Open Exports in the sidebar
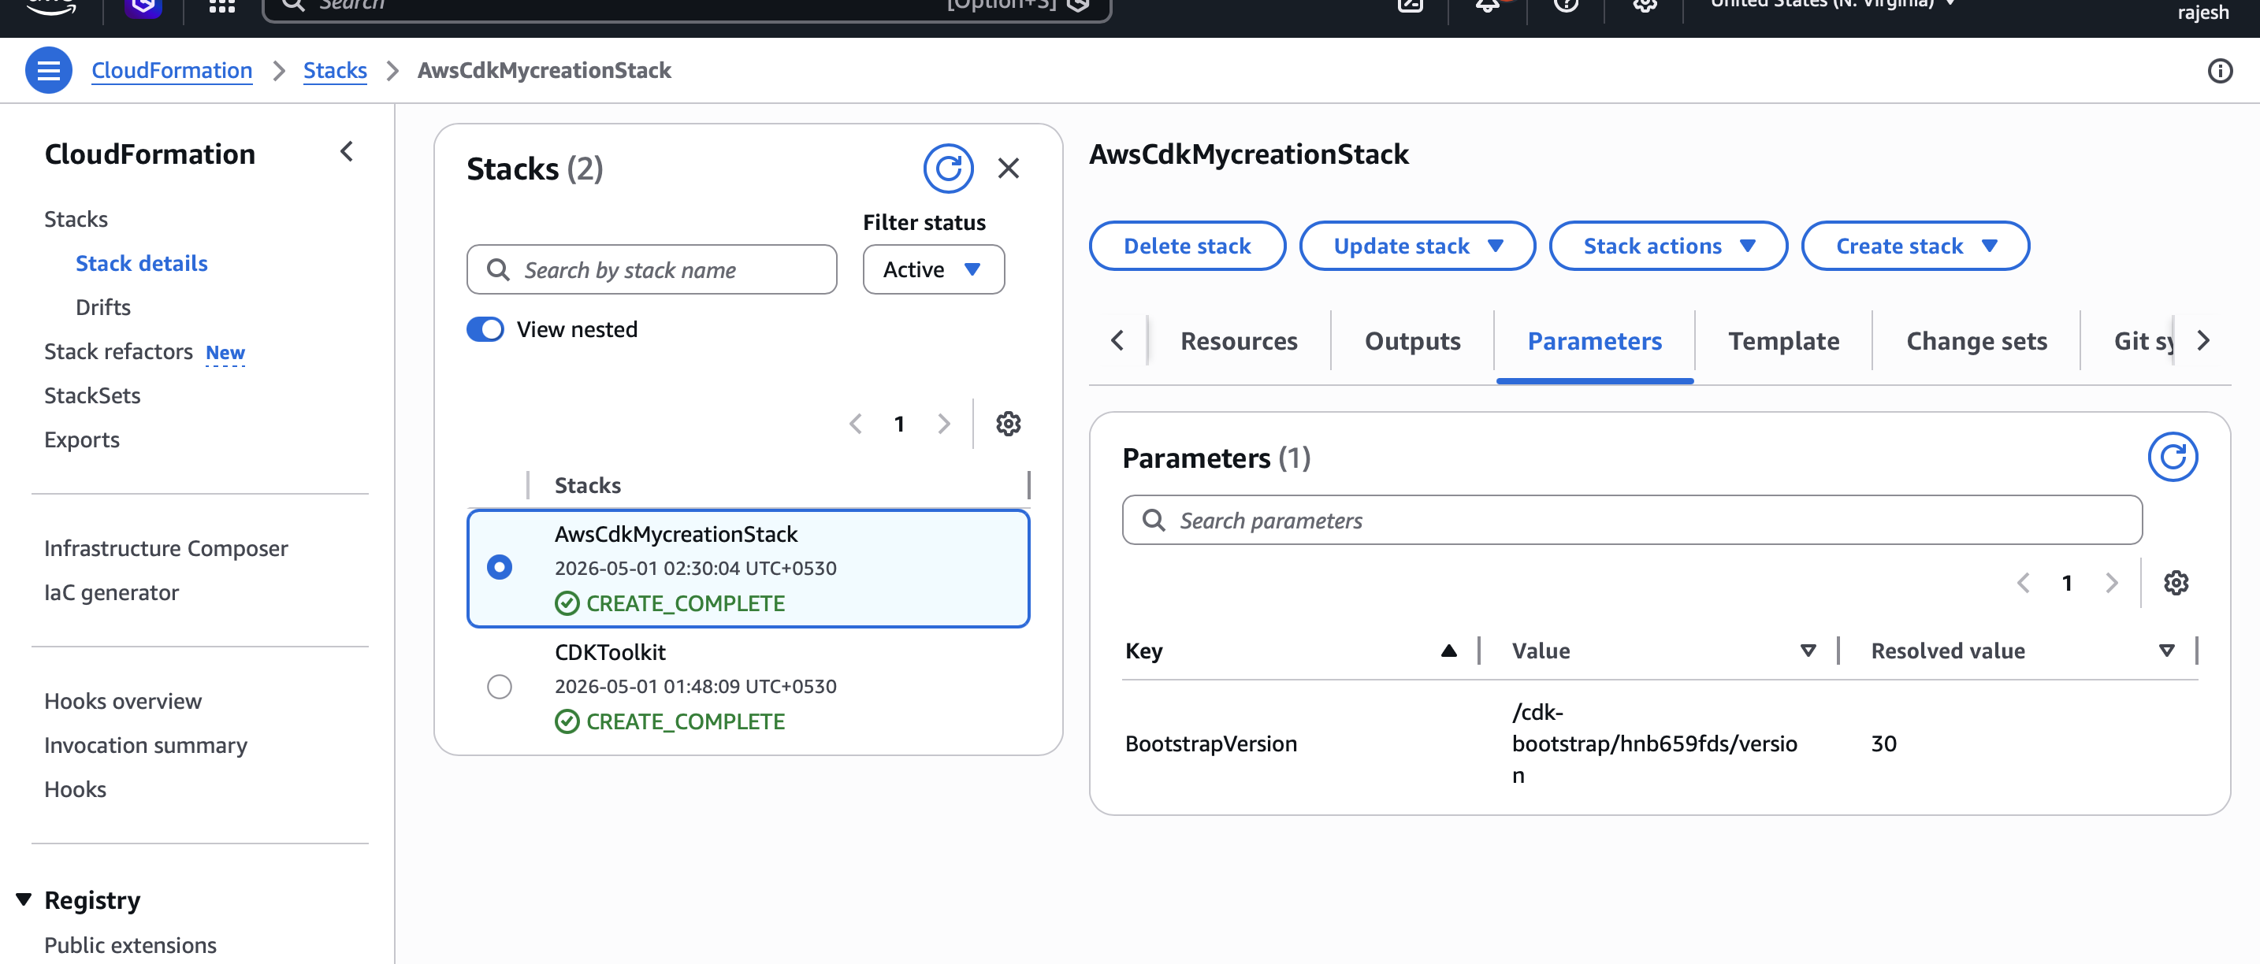Image resolution: width=2260 pixels, height=964 pixels. click(82, 439)
